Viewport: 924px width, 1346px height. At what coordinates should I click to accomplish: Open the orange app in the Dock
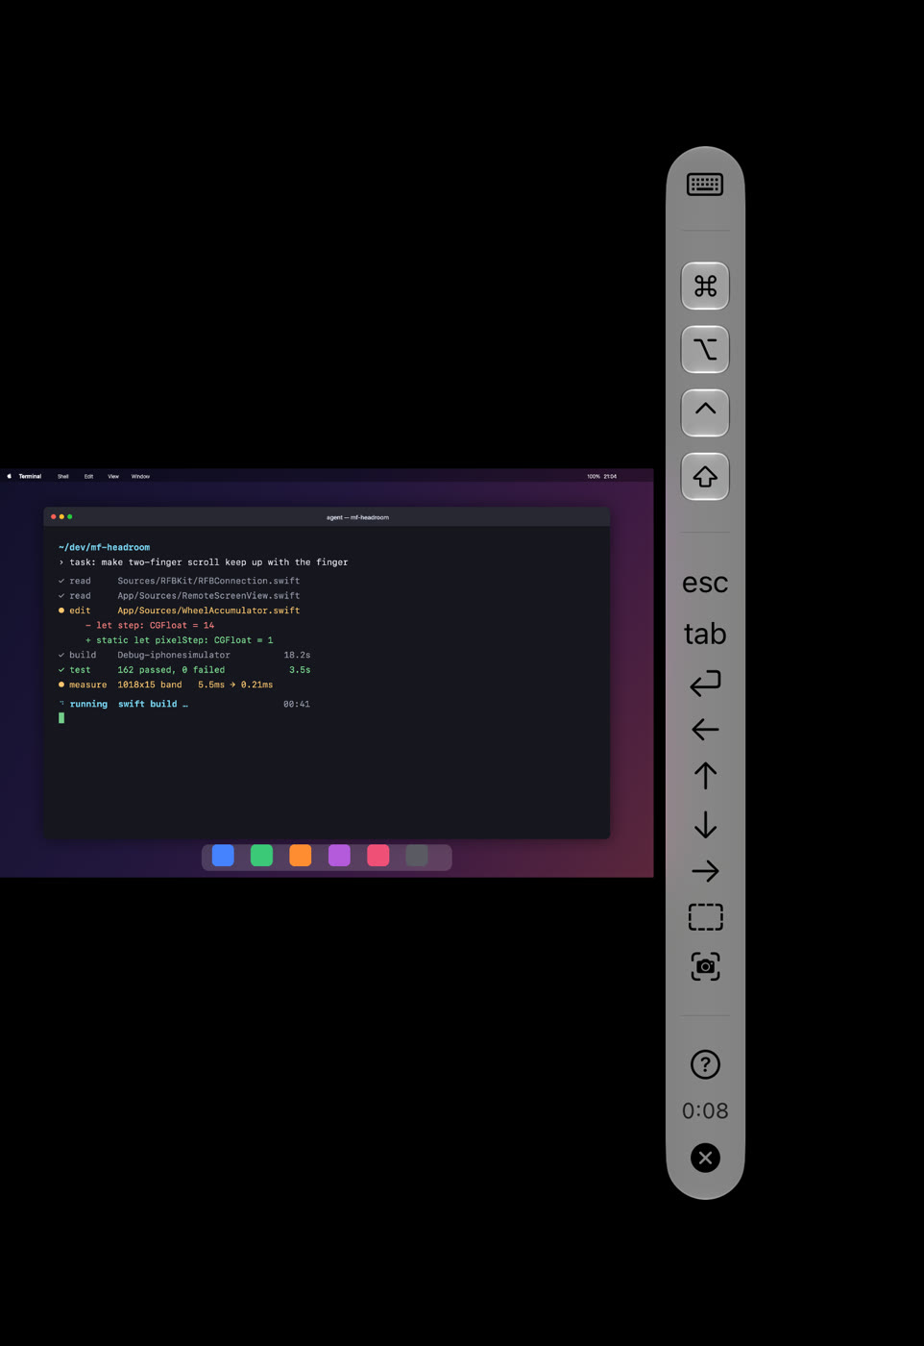point(300,855)
